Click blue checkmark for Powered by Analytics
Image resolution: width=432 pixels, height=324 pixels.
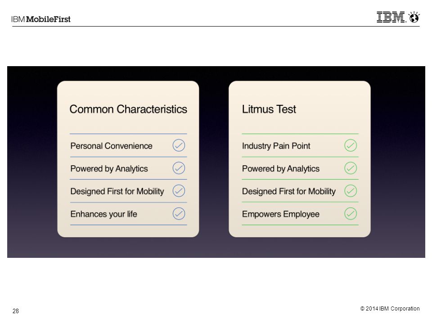pos(179,168)
